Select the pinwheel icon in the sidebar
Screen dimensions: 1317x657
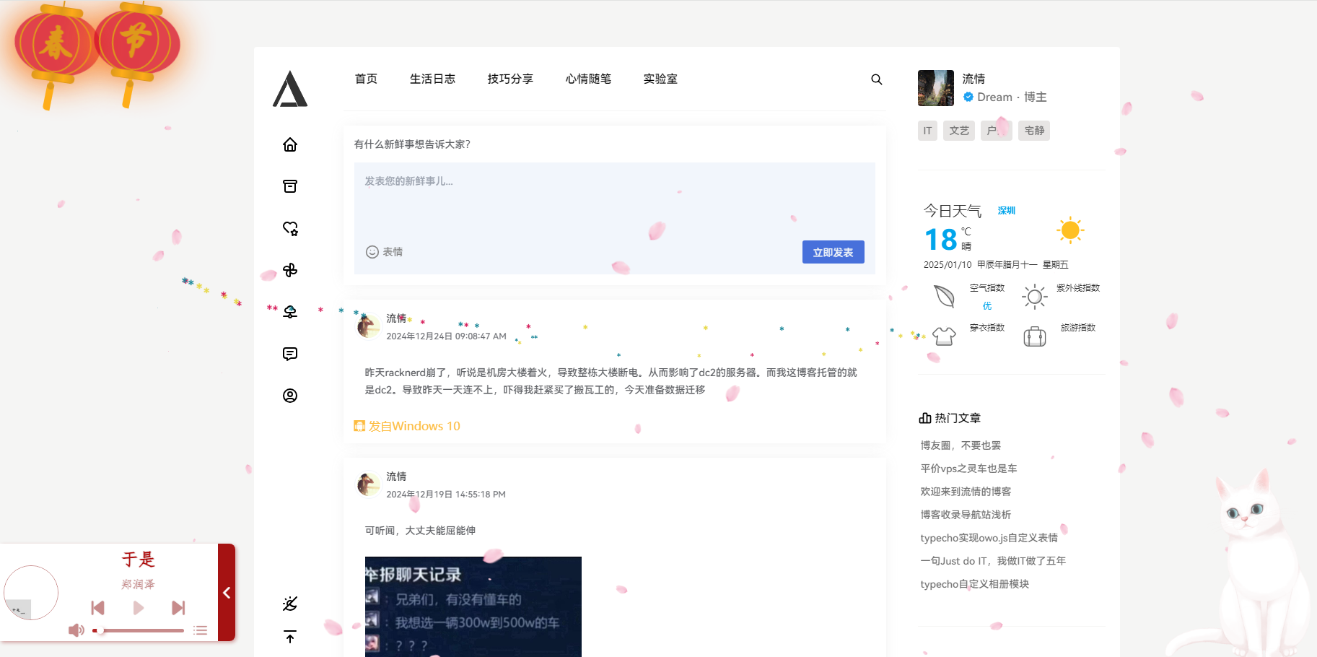click(x=290, y=270)
